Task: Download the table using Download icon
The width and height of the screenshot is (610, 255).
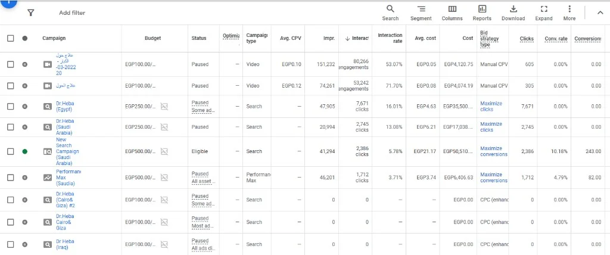Action: click(x=513, y=13)
